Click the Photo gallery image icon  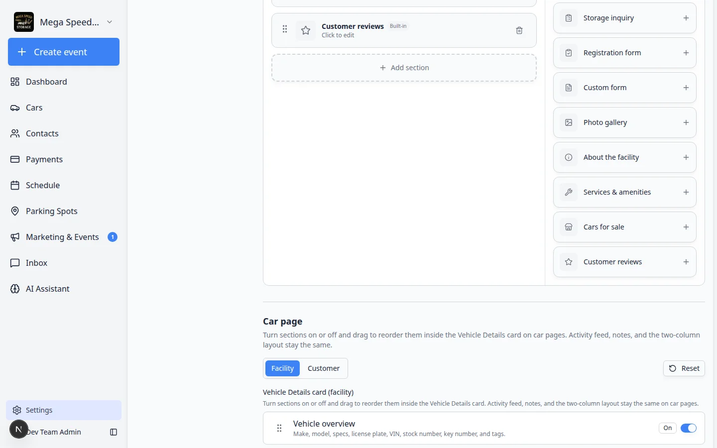tap(569, 122)
